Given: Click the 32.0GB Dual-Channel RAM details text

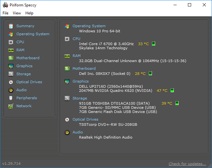Looking at the screenshot, I should (133, 61).
